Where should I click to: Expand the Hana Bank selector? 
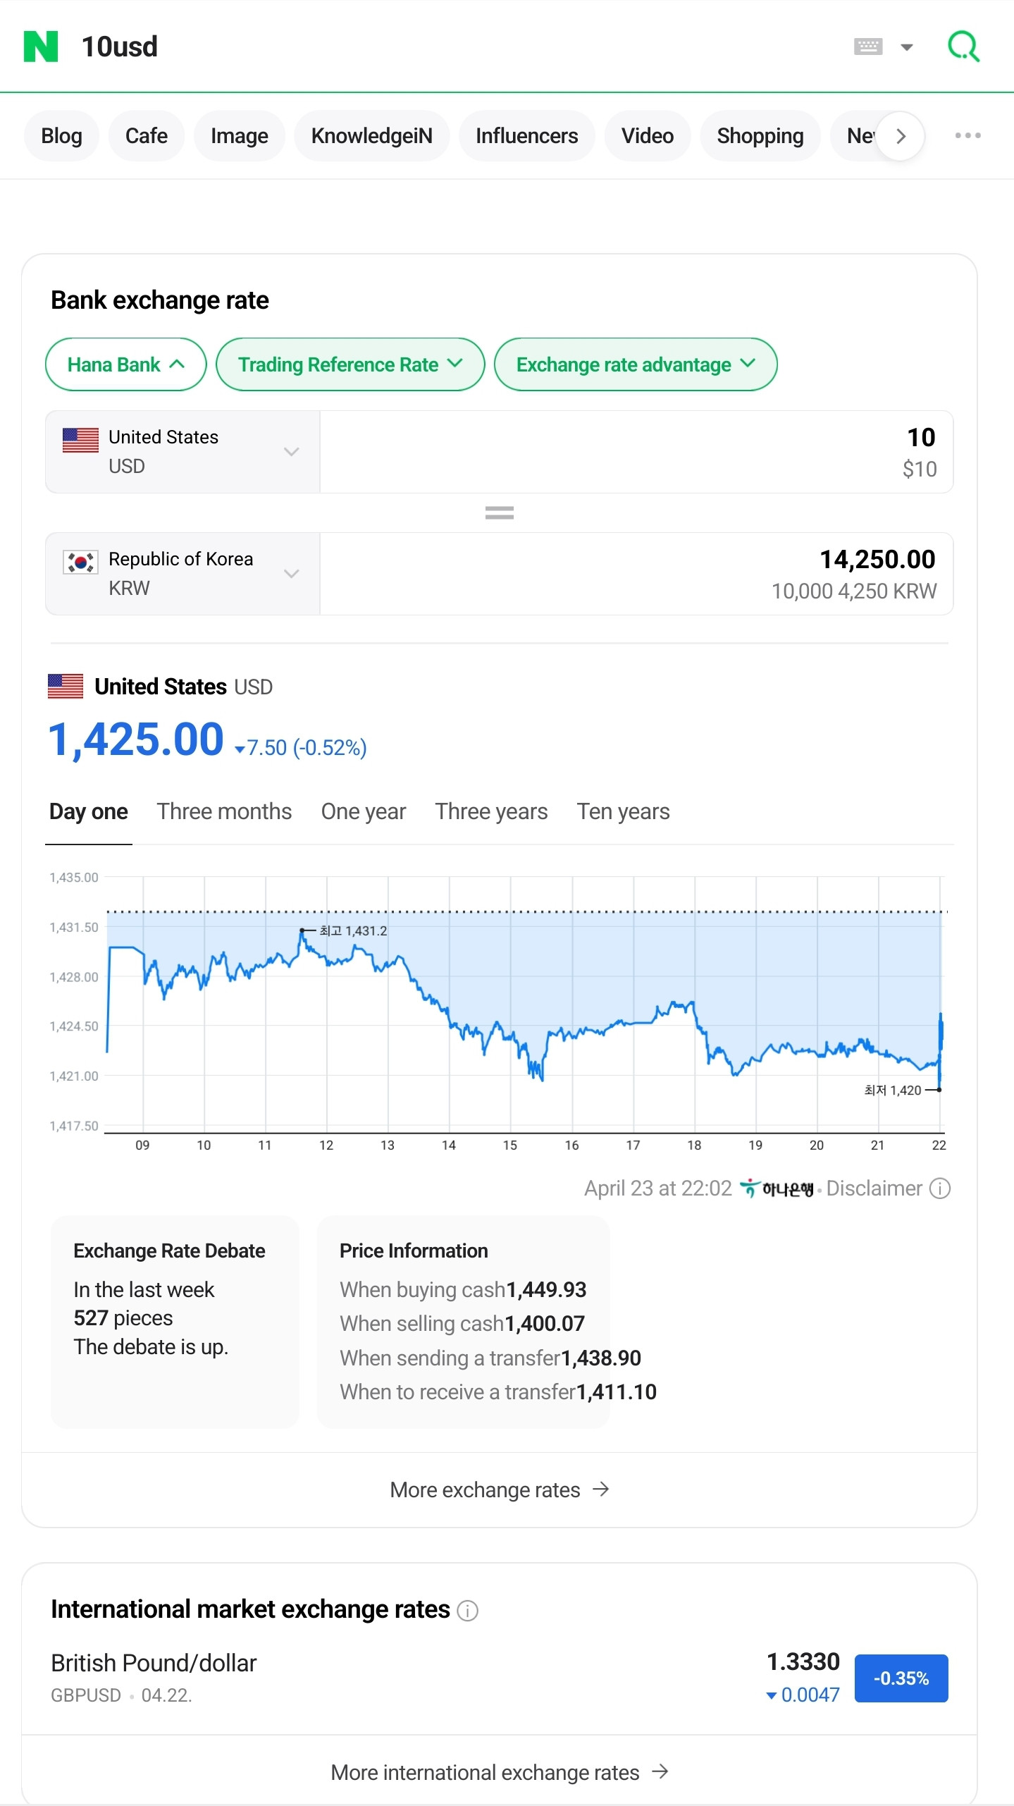point(125,364)
